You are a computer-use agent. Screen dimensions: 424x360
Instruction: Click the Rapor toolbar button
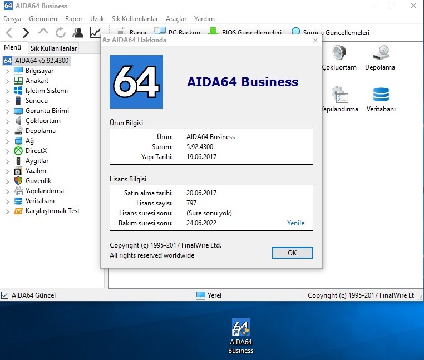131,32
